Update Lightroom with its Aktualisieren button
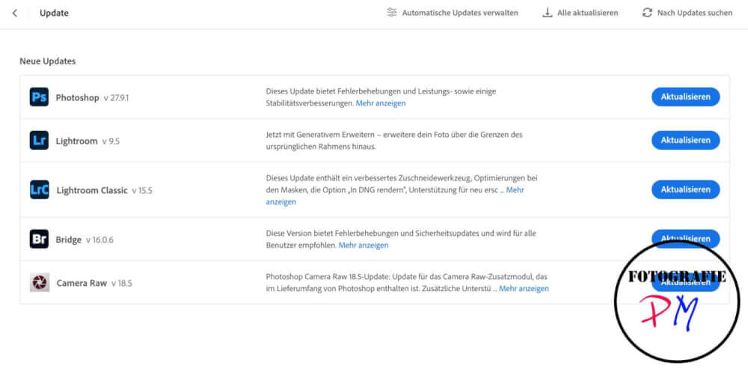The image size is (748, 375). [685, 140]
